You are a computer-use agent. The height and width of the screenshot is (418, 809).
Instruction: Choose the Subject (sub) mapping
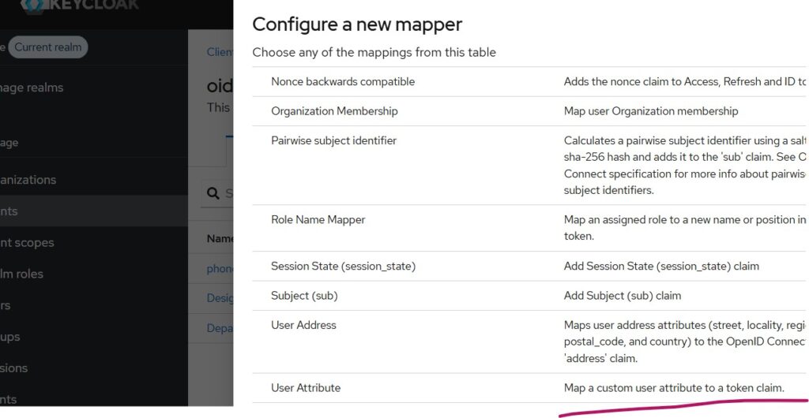pyautogui.click(x=310, y=296)
